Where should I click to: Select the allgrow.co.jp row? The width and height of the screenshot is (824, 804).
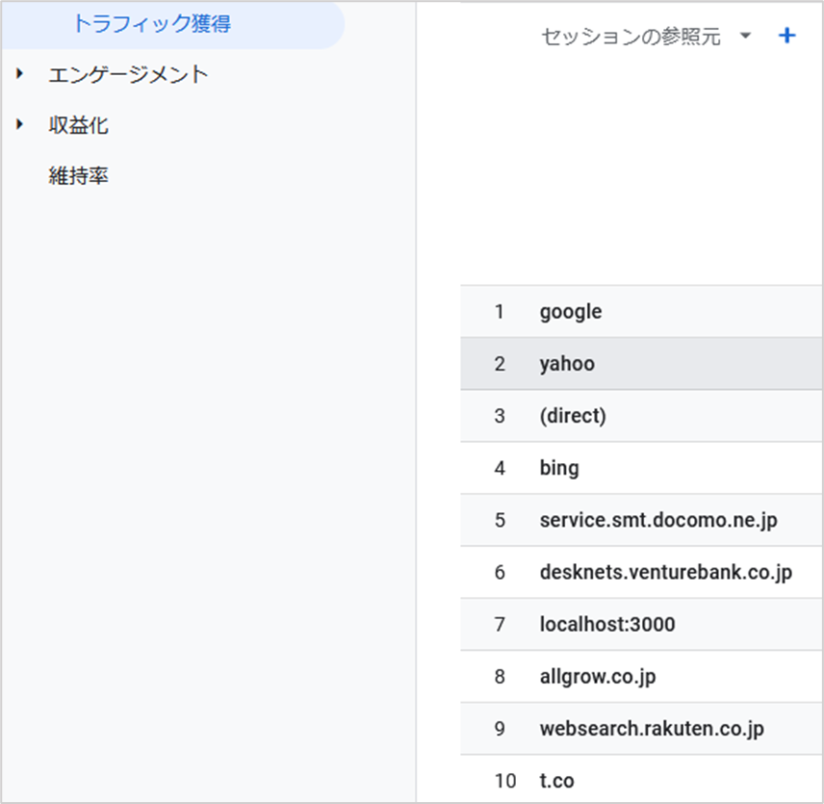pos(642,676)
